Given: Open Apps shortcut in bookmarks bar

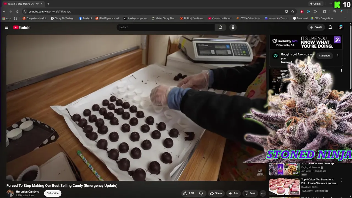Looking at the screenshot, I should pos(7,18).
